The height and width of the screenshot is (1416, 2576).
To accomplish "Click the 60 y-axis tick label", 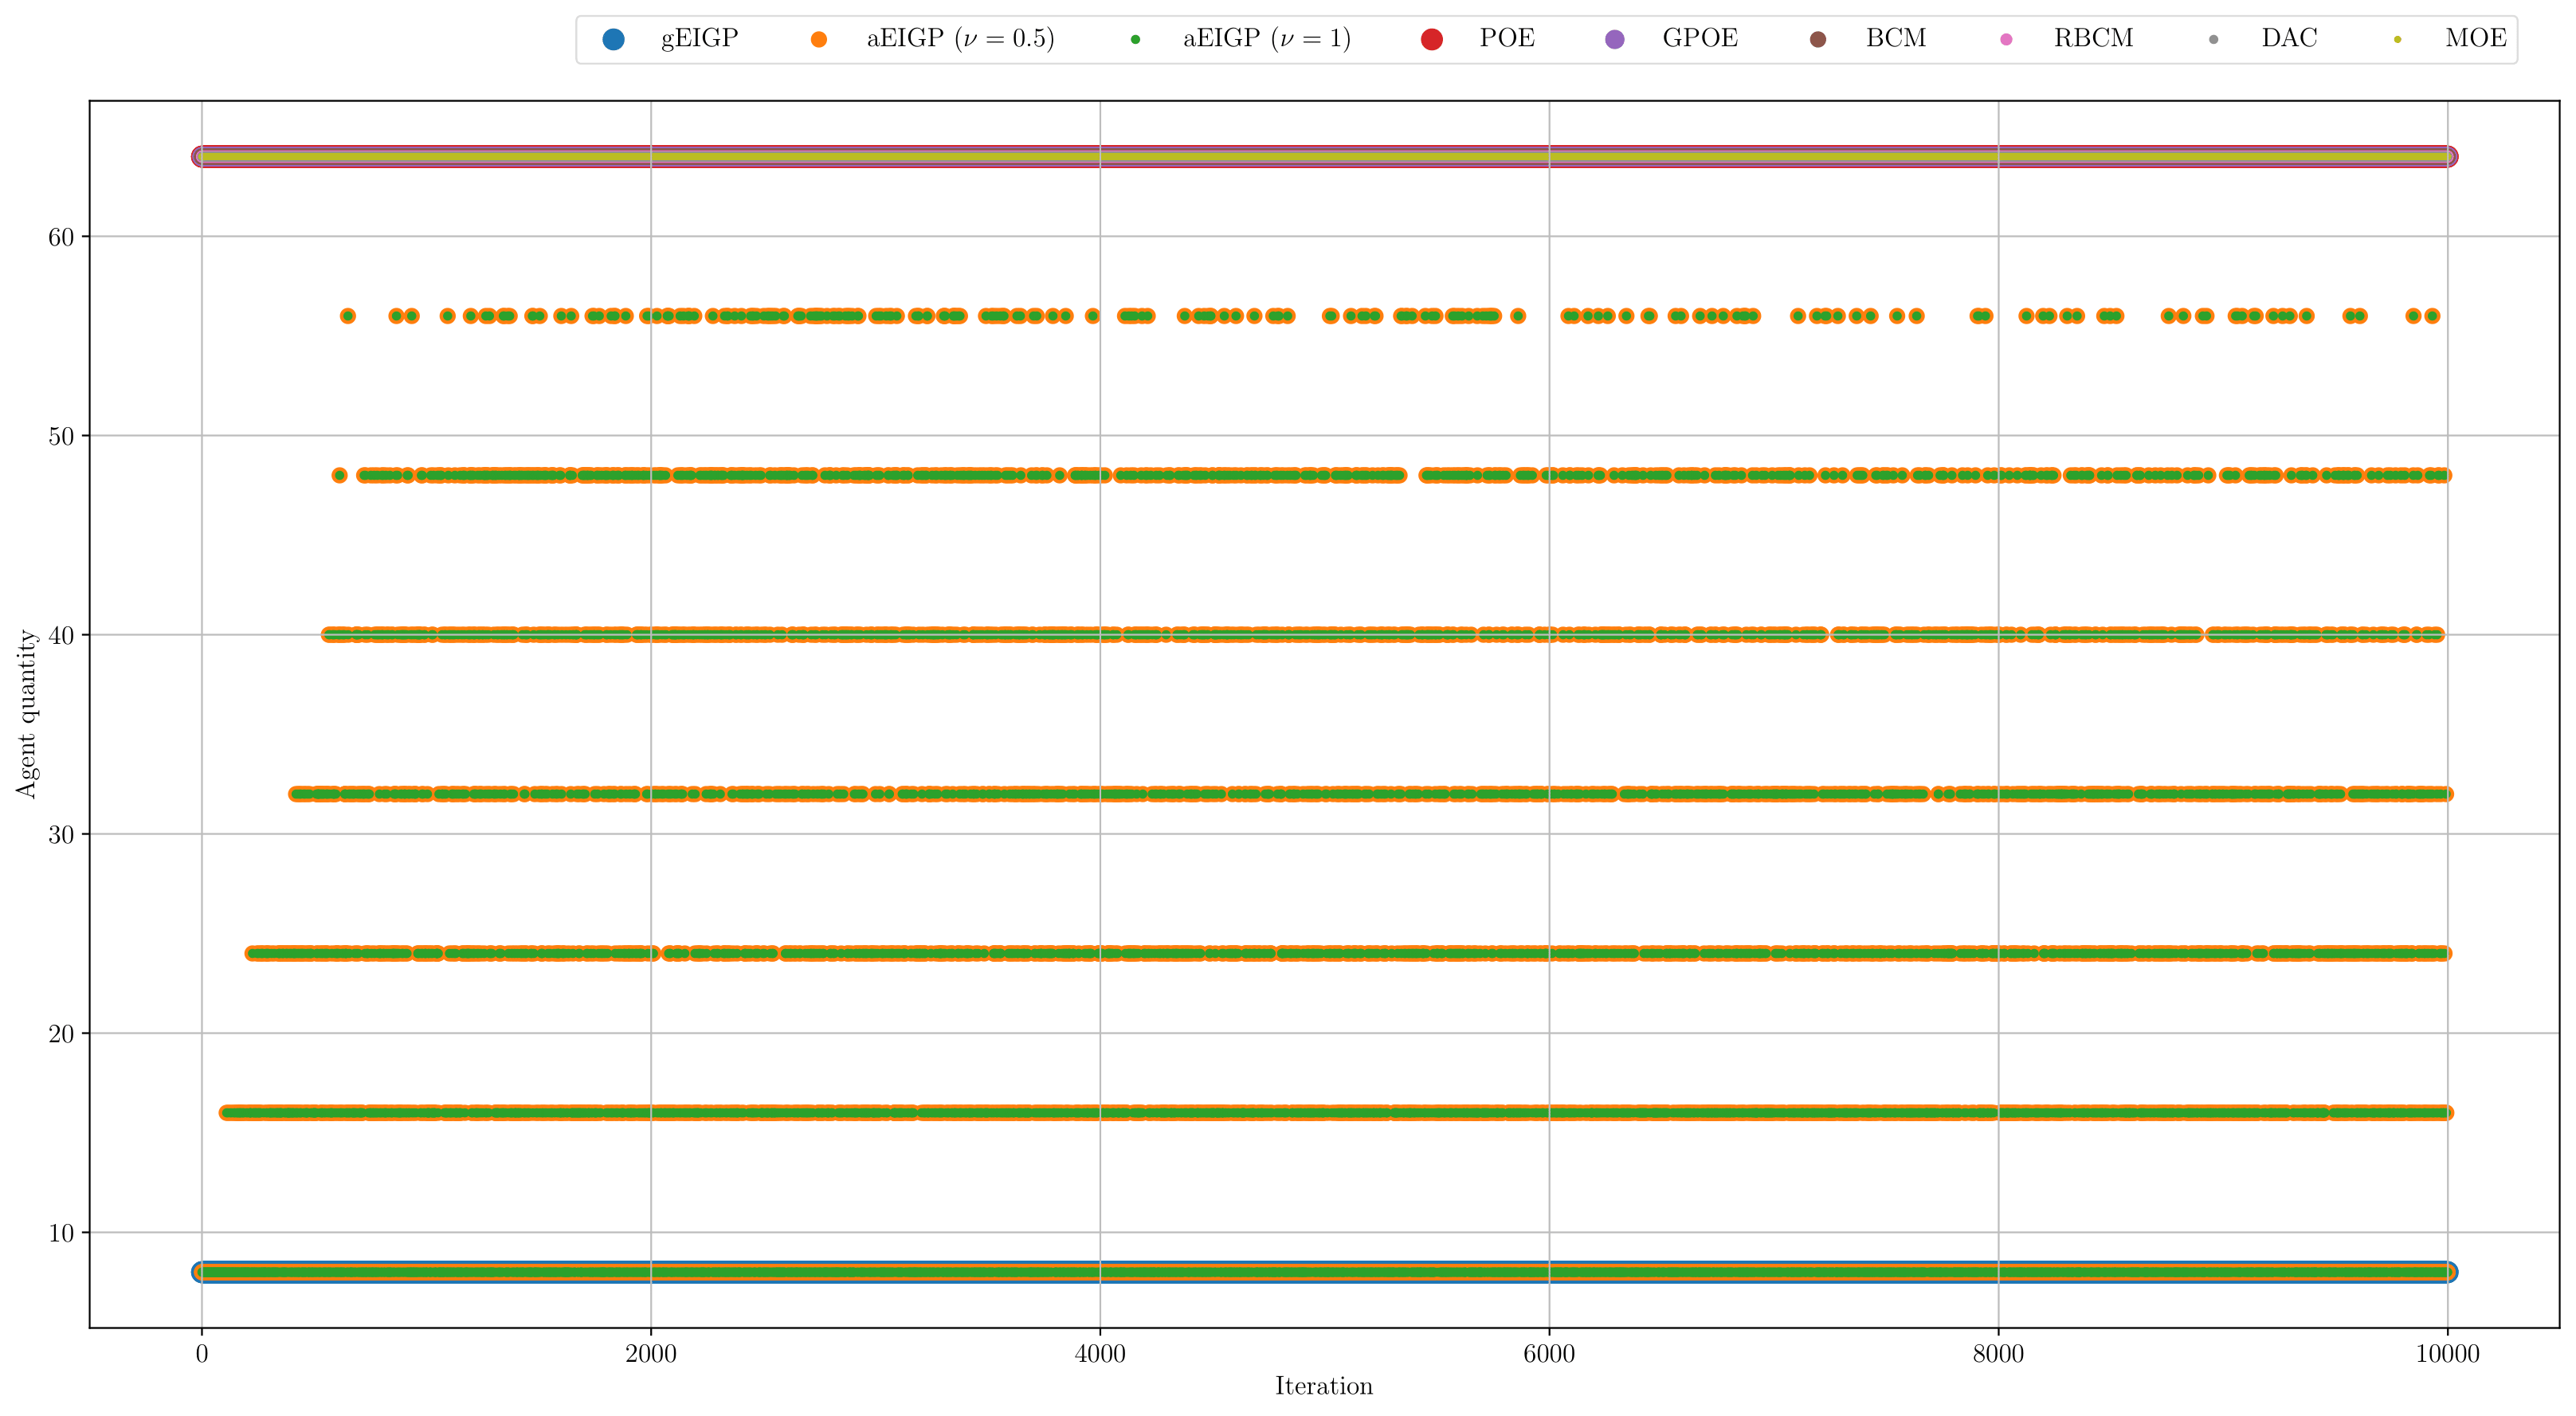I will [61, 237].
